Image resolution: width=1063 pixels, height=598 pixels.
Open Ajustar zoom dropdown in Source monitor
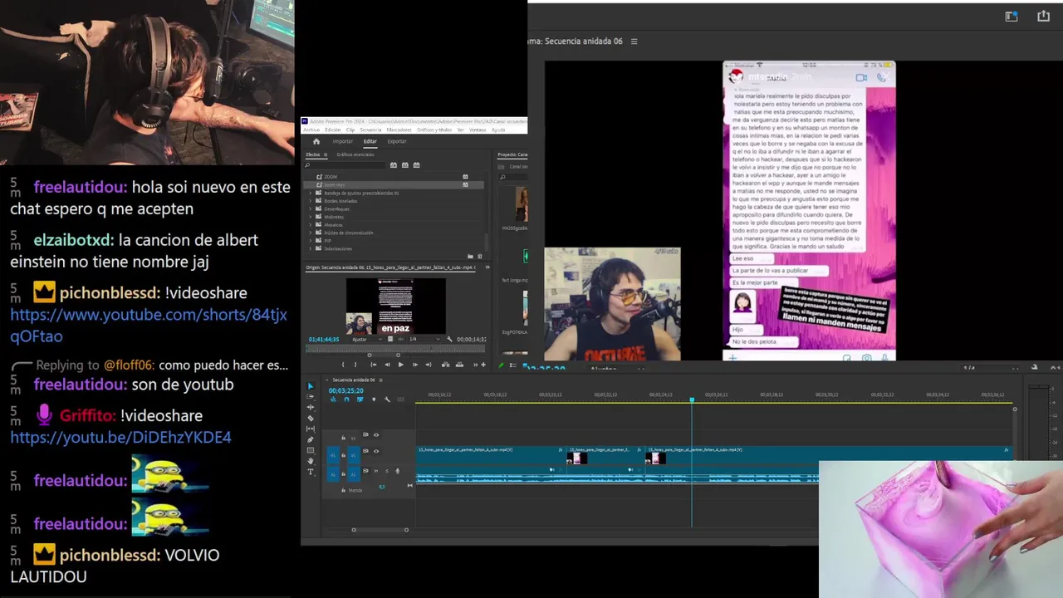coord(366,339)
